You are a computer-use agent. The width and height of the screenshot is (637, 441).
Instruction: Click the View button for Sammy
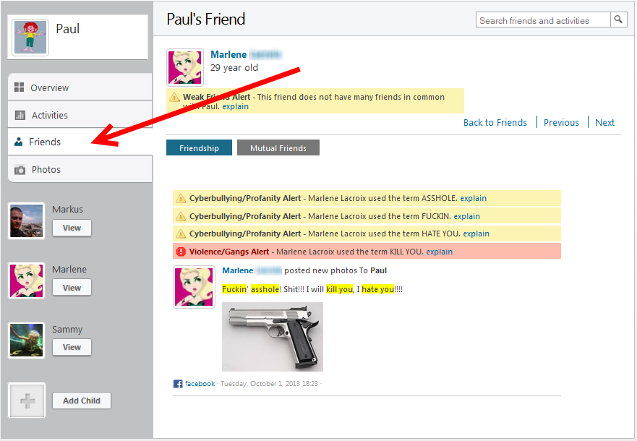pyautogui.click(x=72, y=347)
